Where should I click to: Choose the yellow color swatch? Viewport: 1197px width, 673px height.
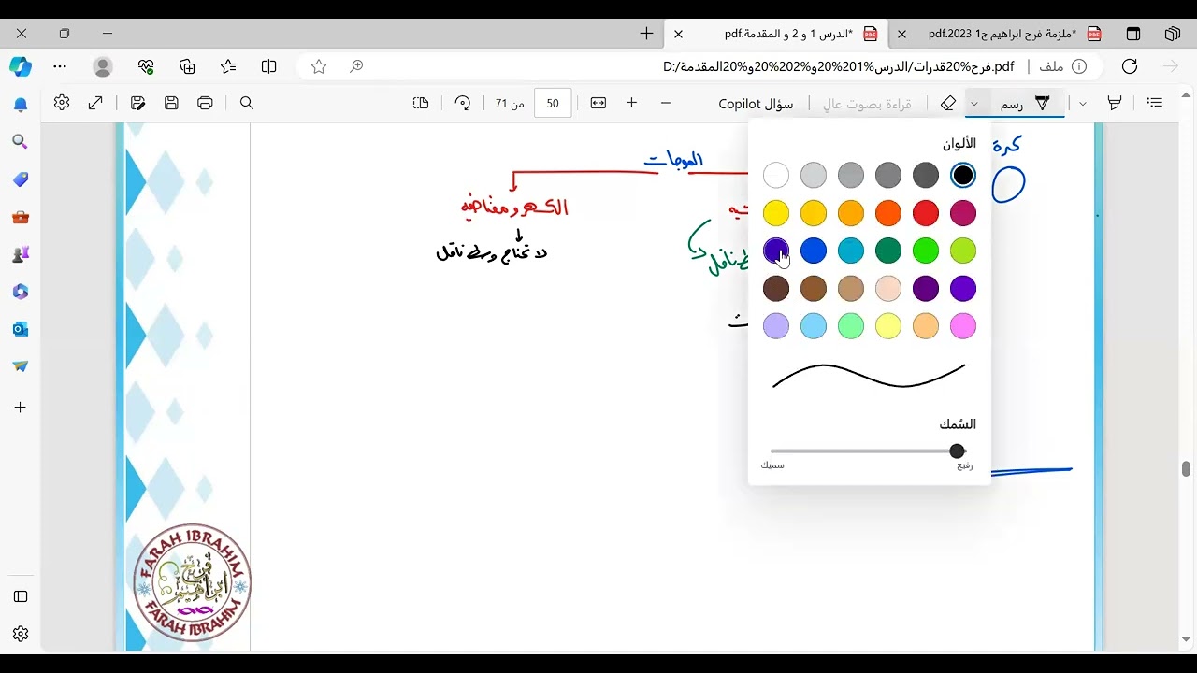coord(776,213)
